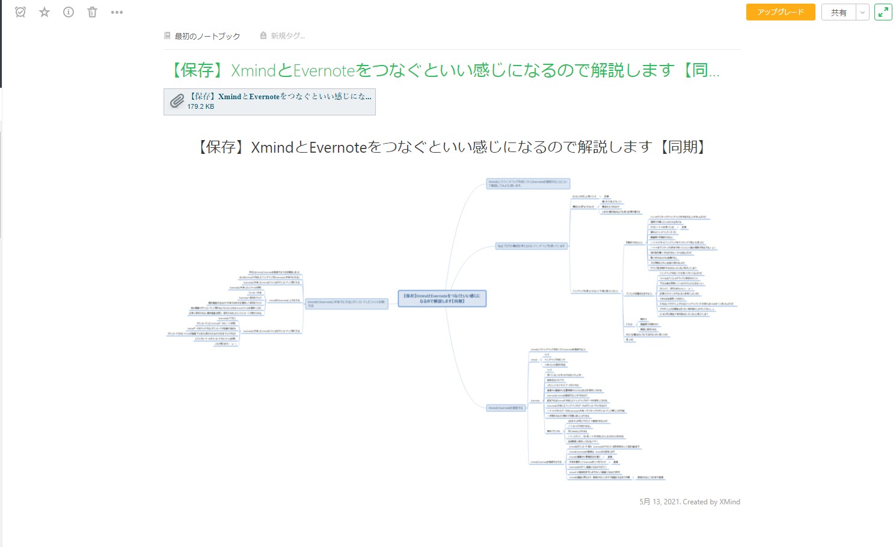Click the 共有 share button
This screenshot has width=896, height=547.
[838, 12]
